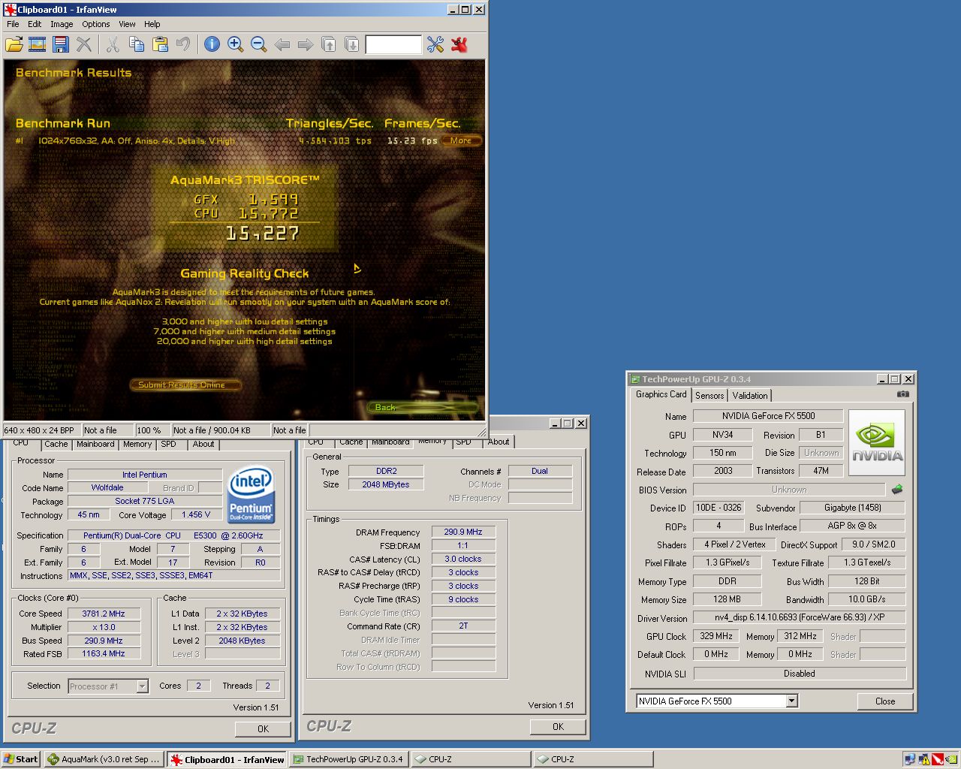Viewport: 961px width, 769px height.
Task: Click the Next page icon
Action: (x=352, y=44)
